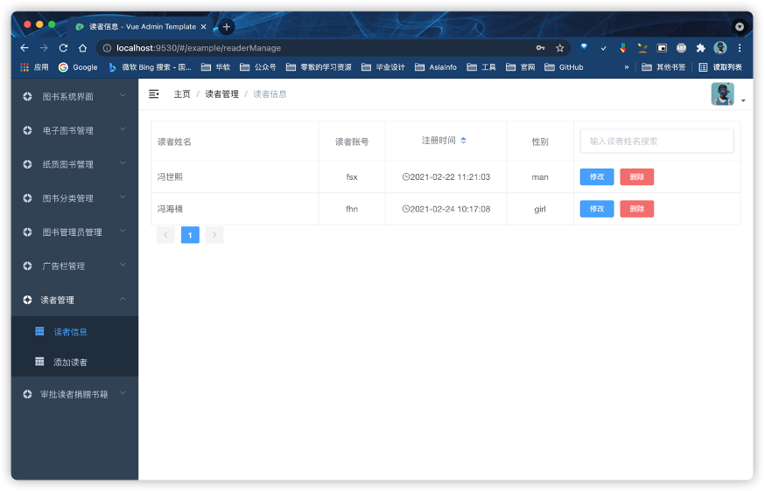Open the extensions puzzle icon
Viewport: 765px width, 491px height.
click(x=700, y=48)
